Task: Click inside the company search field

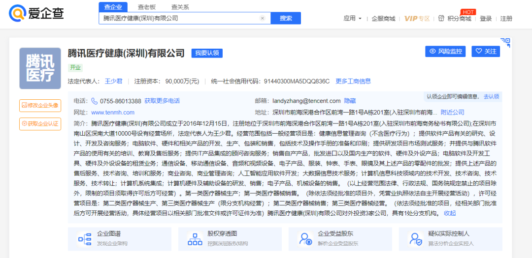Action: coord(180,18)
